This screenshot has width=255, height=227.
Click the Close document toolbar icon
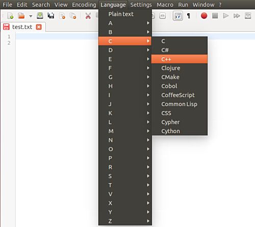coord(62,16)
